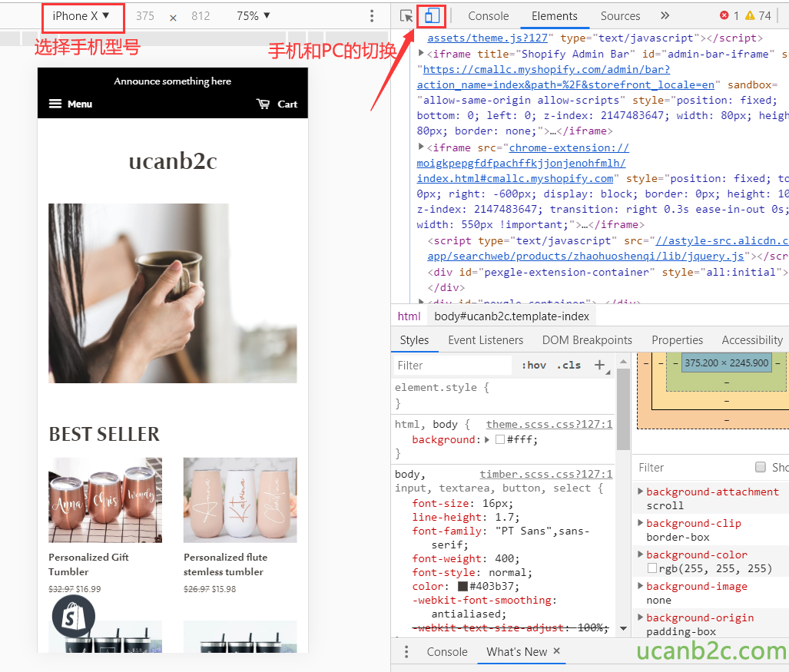Screen dimensions: 789x672
Task: Select the html breadcrumb item
Action: point(409,316)
